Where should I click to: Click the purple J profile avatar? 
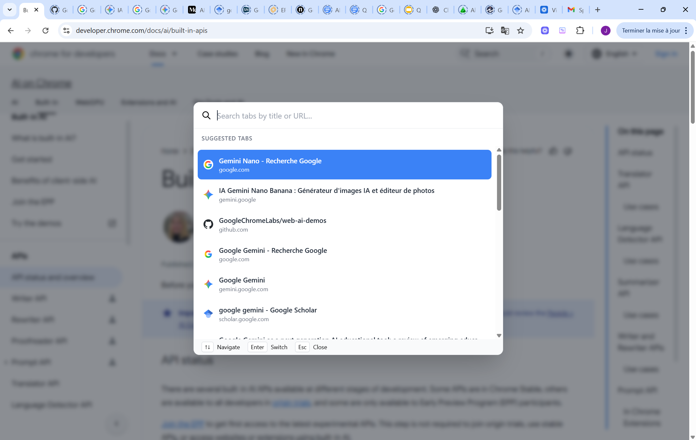click(605, 31)
